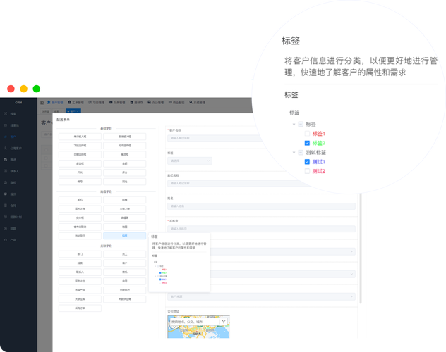Focus the 客户名称 input field
This screenshot has width=446, height=352.
(x=216, y=138)
